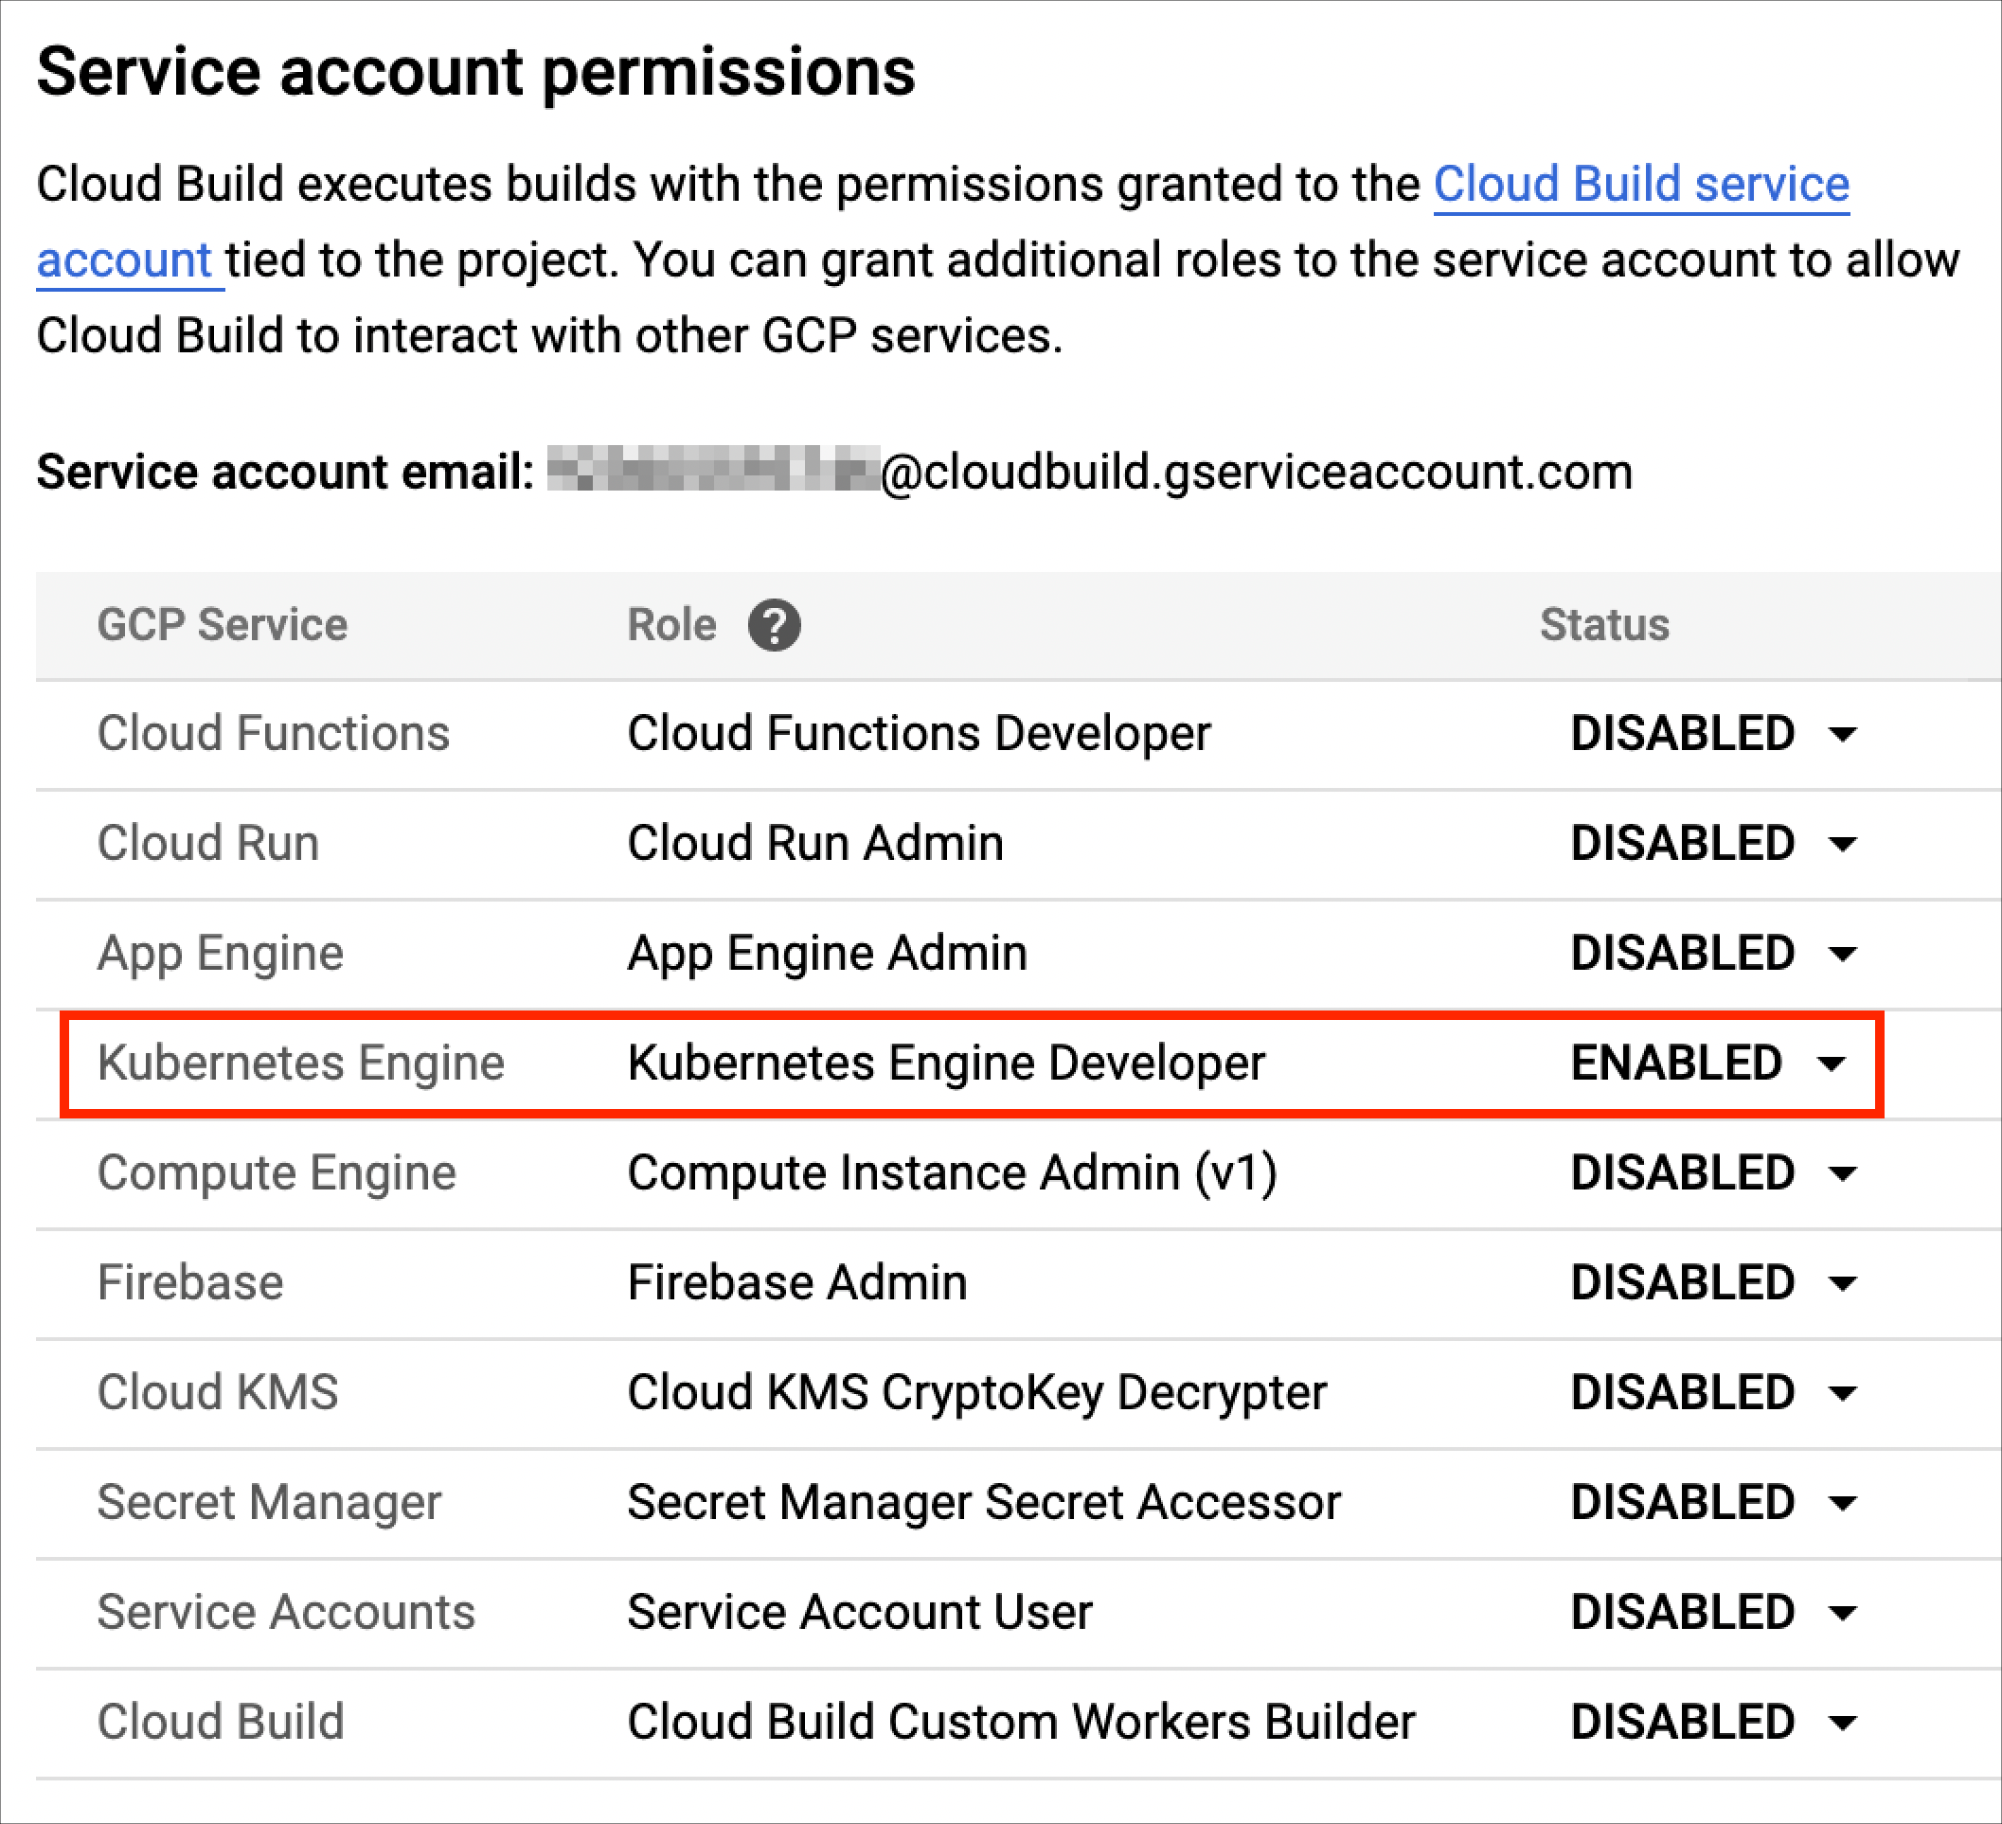Click the Role help question mark icon
This screenshot has width=2002, height=1824.
774,626
